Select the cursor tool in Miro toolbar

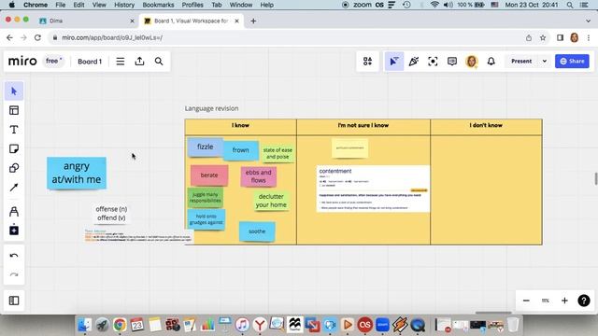click(14, 91)
